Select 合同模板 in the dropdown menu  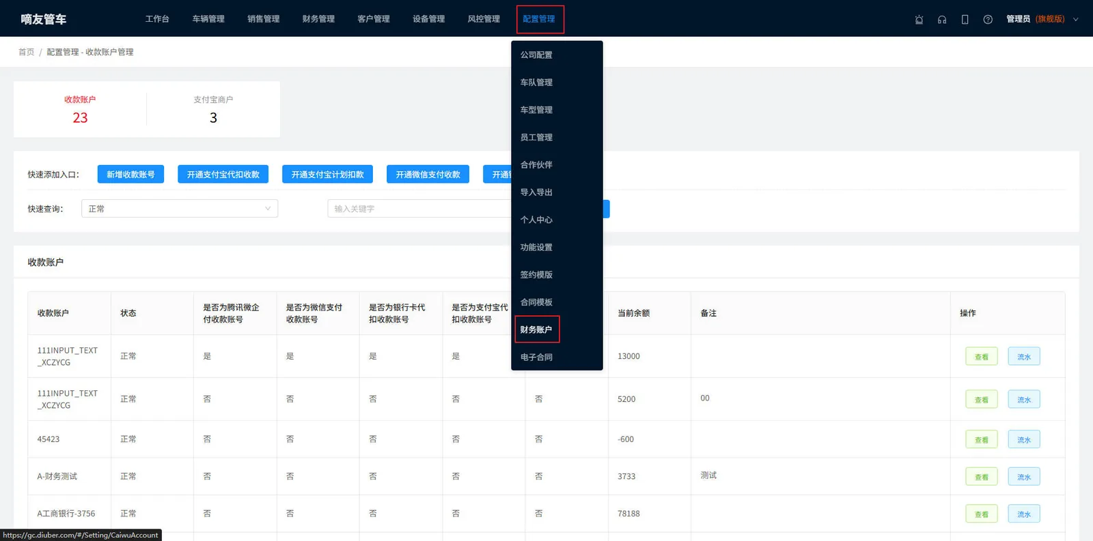pyautogui.click(x=557, y=302)
